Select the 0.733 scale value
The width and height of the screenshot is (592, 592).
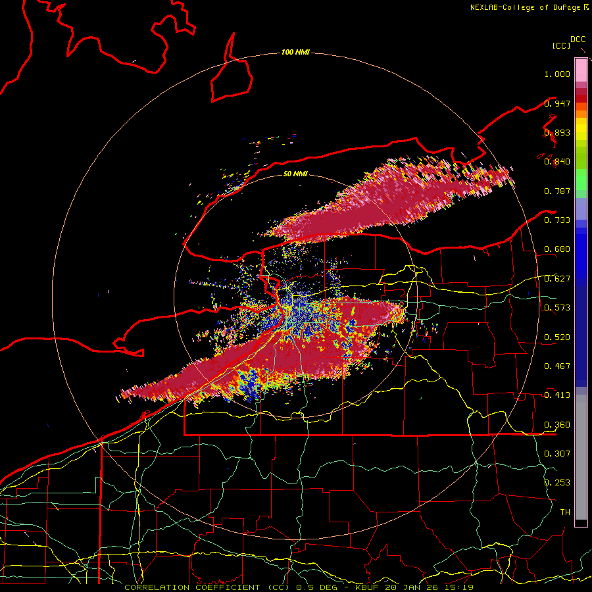tap(557, 220)
